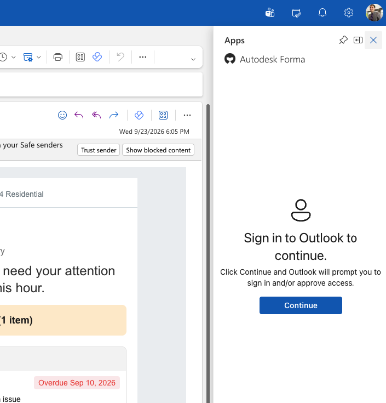386x403 pixels.
Task: Click the '4 Residential' header text
Action: click(x=21, y=194)
